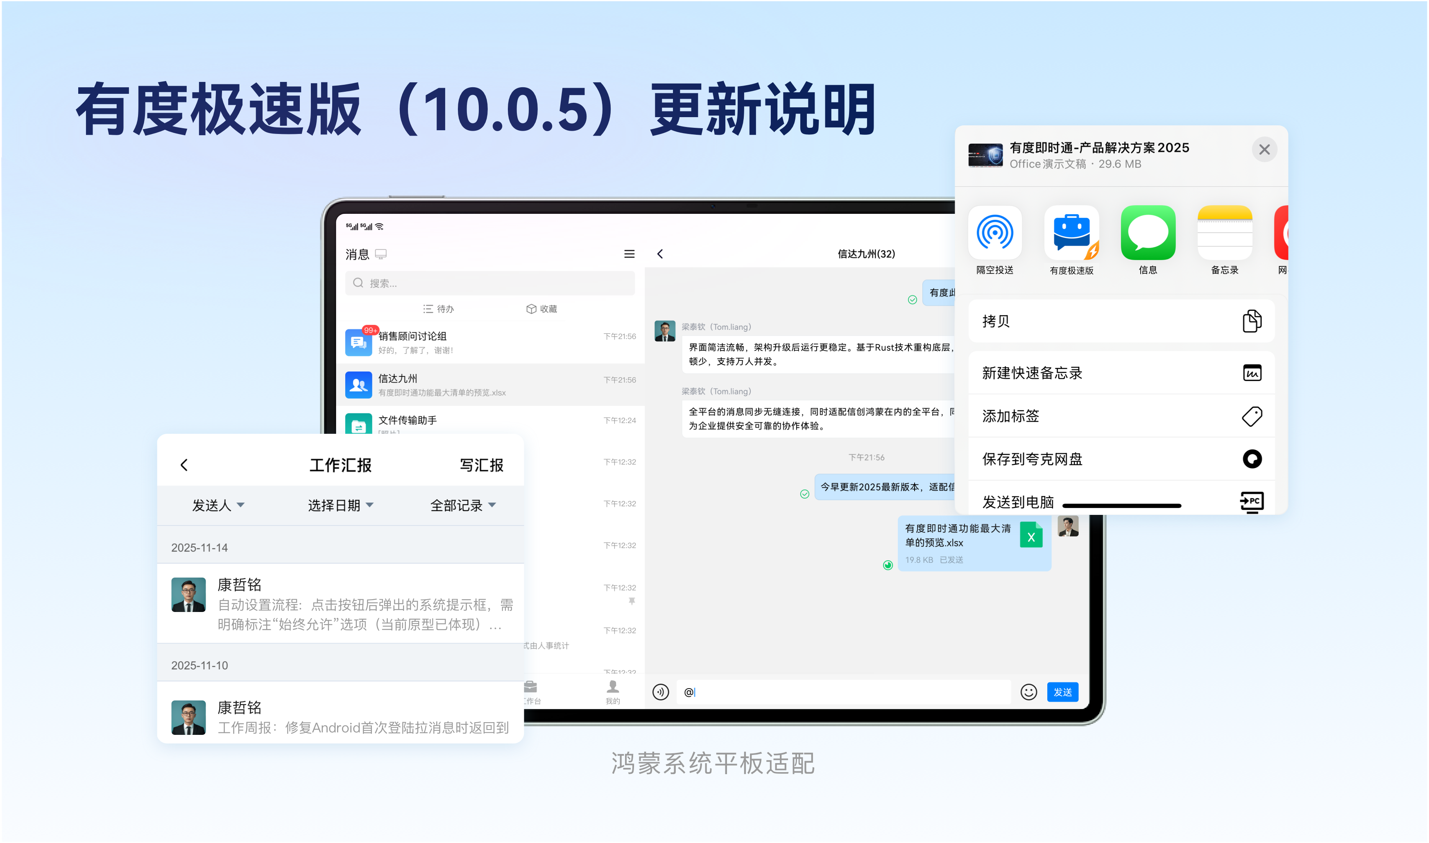Viewport: 1429px width, 843px height.
Task: Click the back arrow in 工作汇报 panel
Action: point(184,465)
